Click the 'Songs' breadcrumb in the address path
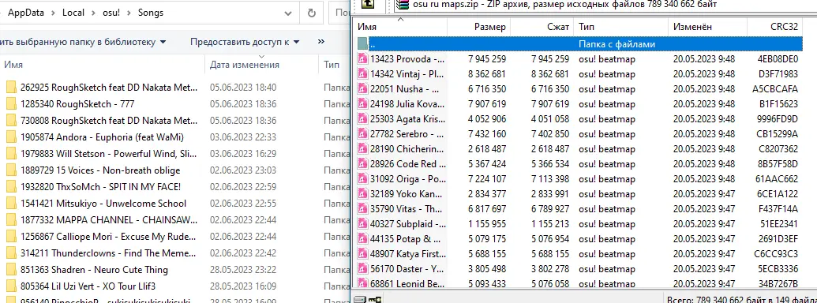Screen dimensions: 817x303 click(x=151, y=13)
